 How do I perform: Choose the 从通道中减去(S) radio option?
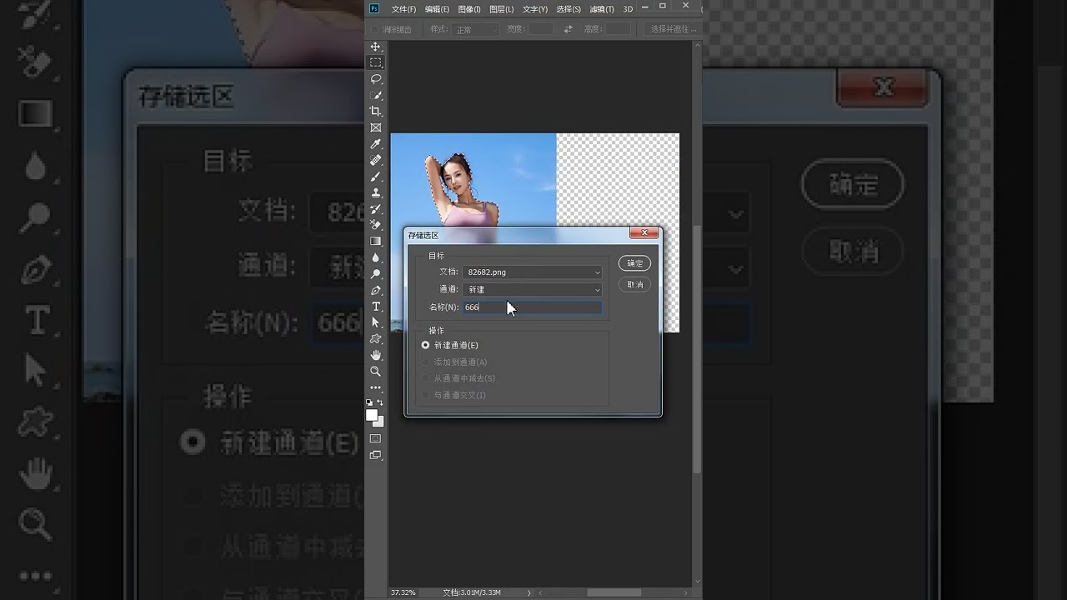[426, 378]
